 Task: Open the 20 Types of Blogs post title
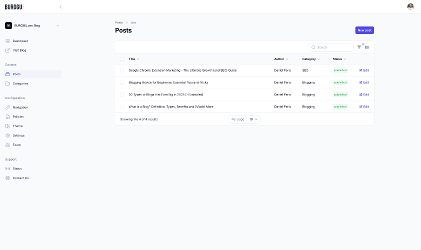pyautogui.click(x=166, y=94)
